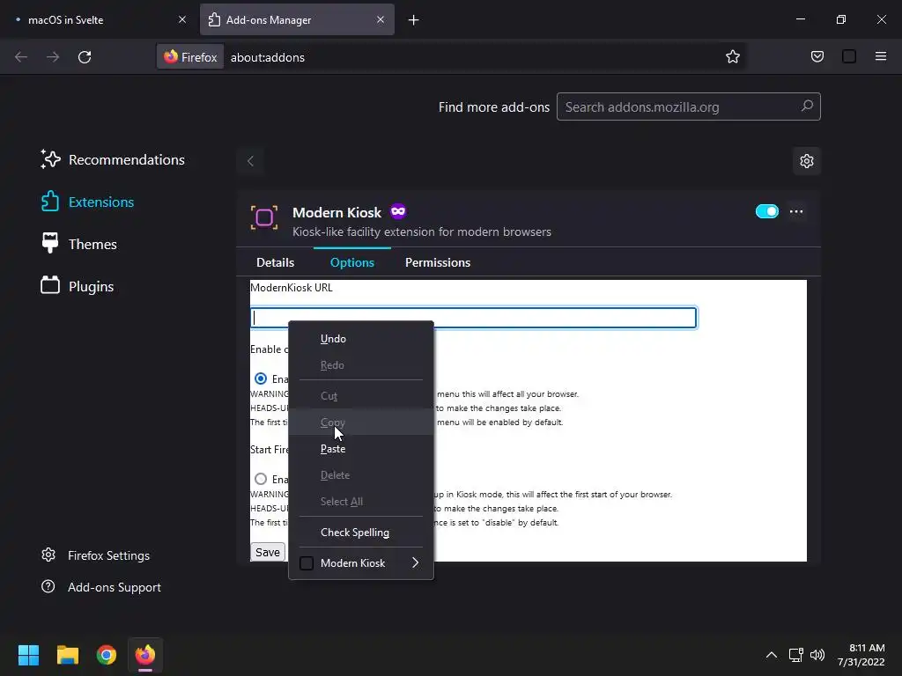Tick the Modern Kiosk context menu checkbox
Image resolution: width=902 pixels, height=676 pixels.
307,563
